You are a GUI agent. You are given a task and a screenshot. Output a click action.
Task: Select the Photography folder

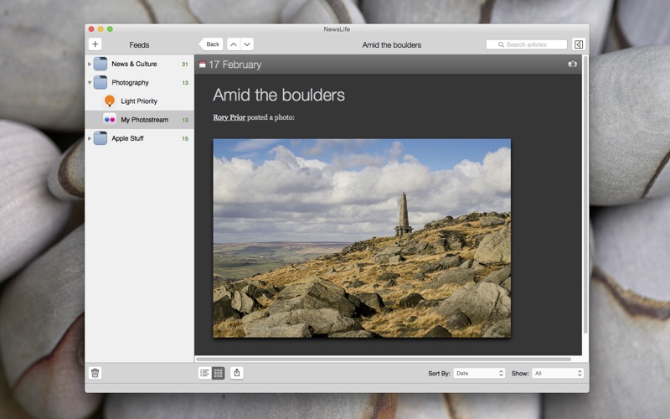click(139, 82)
